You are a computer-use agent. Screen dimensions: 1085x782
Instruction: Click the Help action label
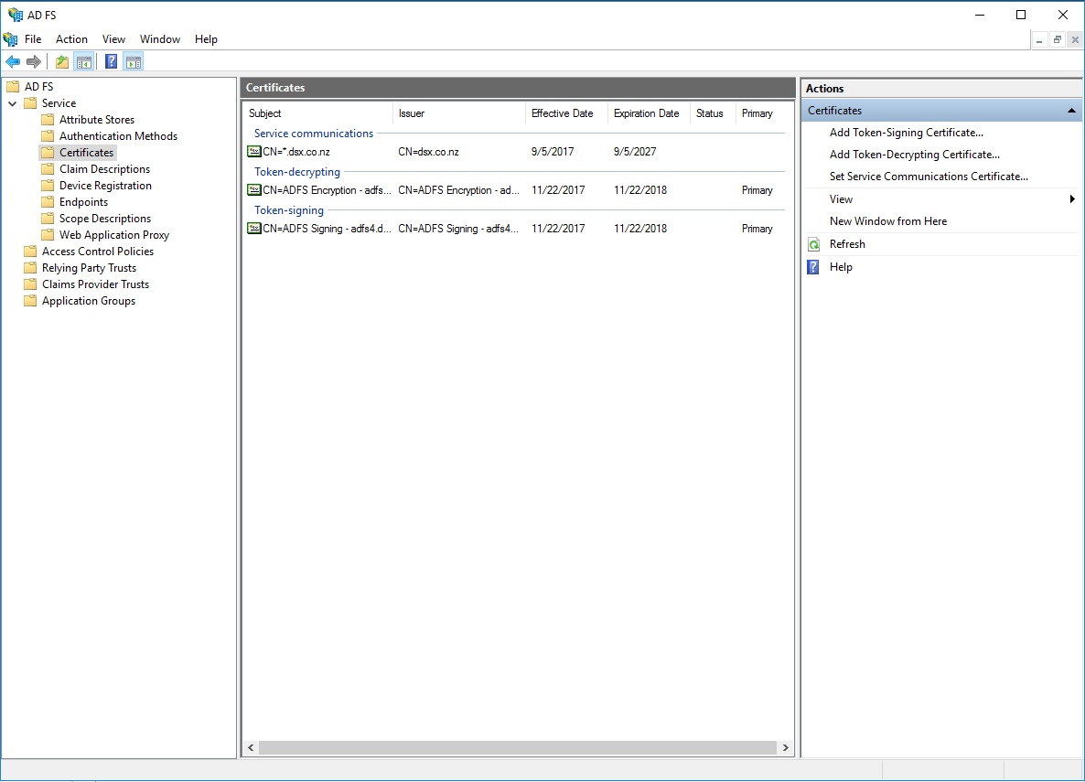[841, 267]
